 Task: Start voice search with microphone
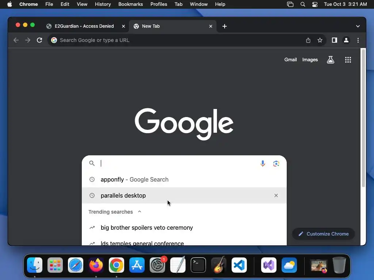(x=263, y=163)
